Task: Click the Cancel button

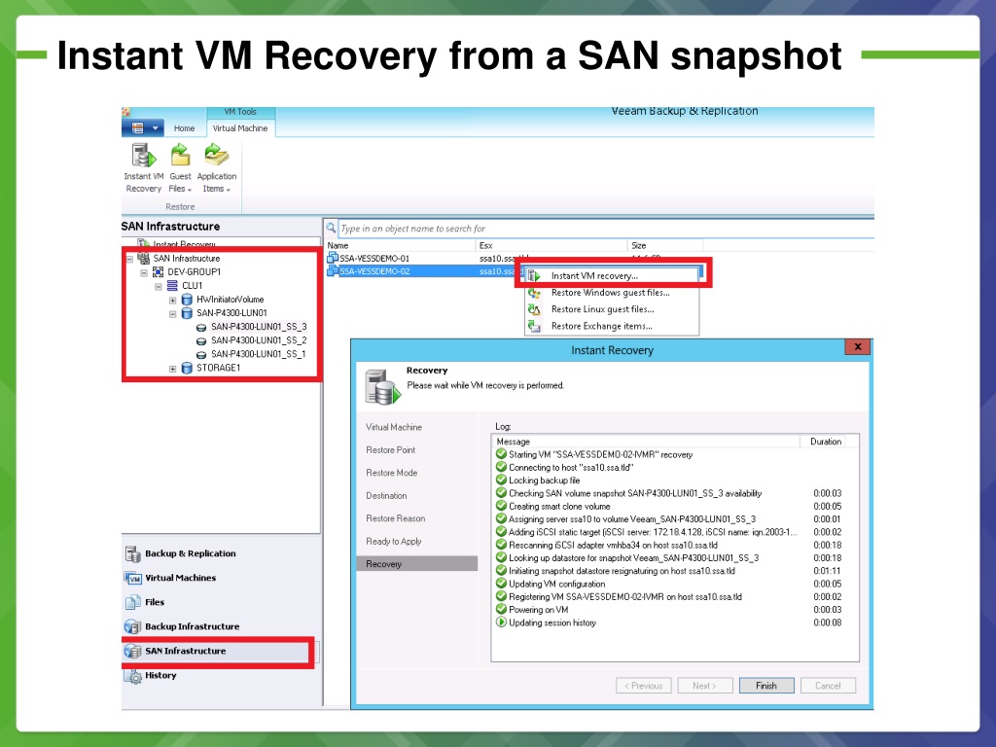Action: 828,686
